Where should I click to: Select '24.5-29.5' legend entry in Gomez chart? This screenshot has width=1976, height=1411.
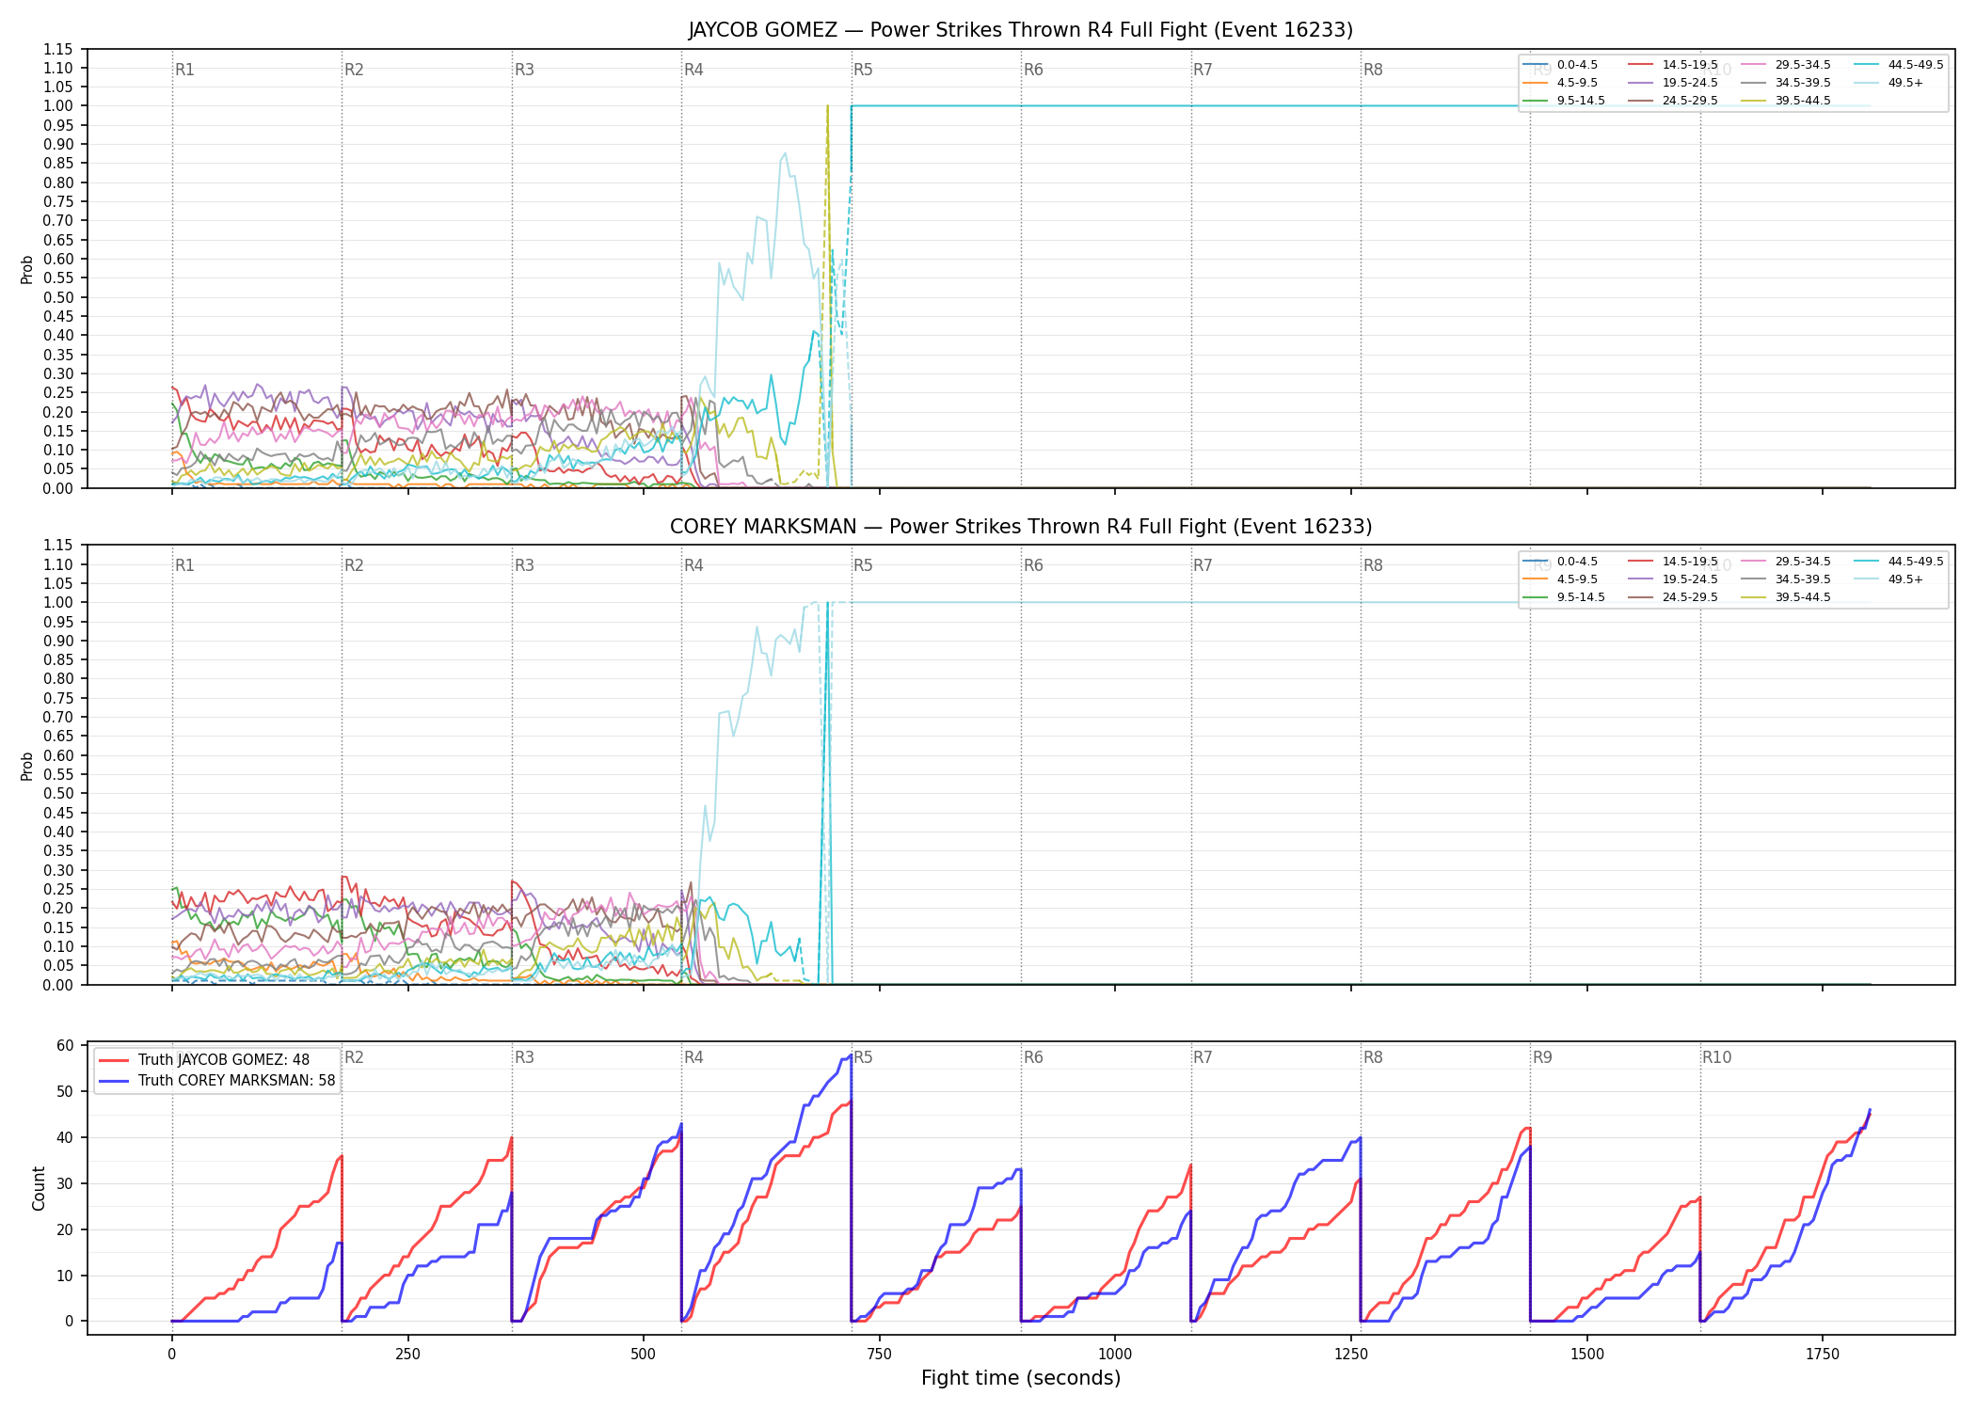point(1673,101)
